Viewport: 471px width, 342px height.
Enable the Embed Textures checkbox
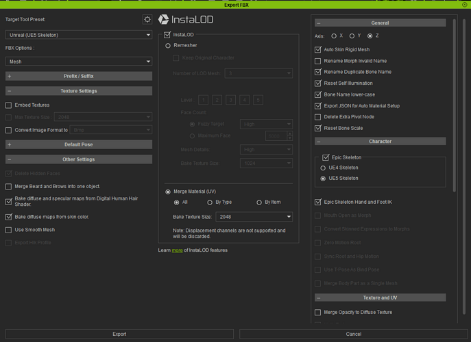(9, 105)
